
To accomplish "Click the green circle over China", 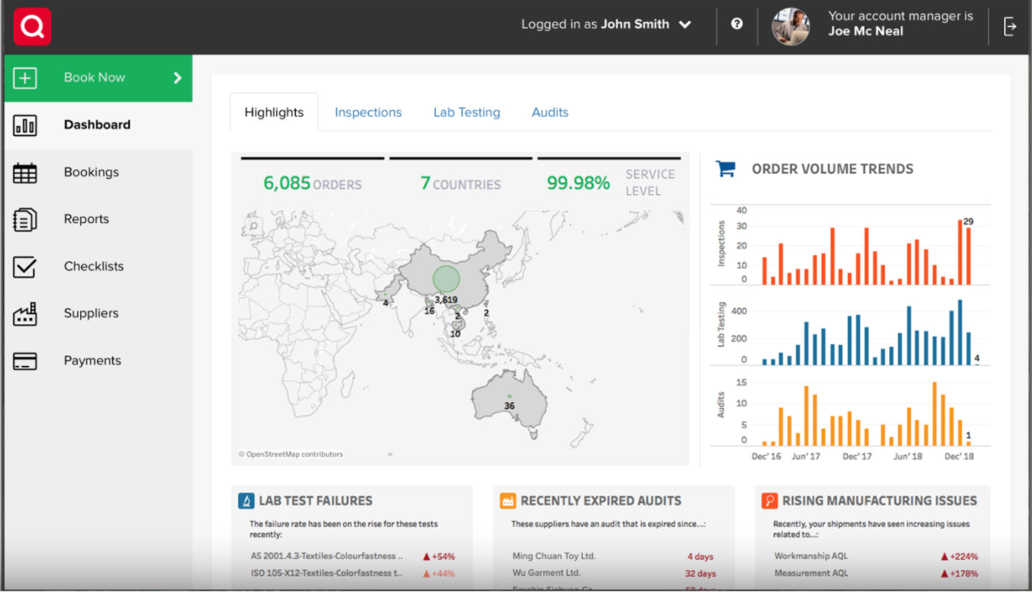I will 446,279.
